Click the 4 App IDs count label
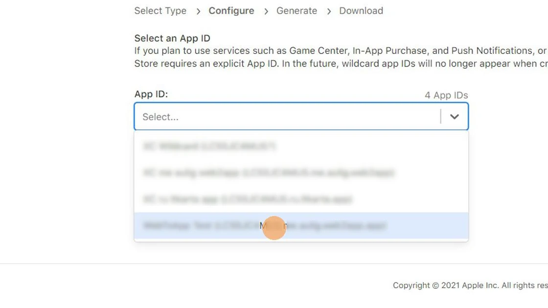The image size is (548, 308). pos(446,95)
